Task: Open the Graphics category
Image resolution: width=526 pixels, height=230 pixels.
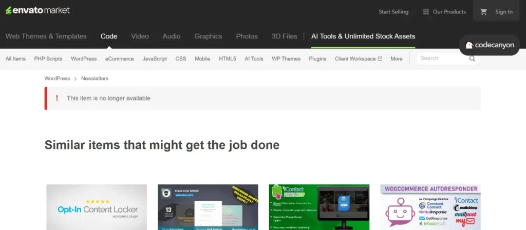Action: pos(208,36)
